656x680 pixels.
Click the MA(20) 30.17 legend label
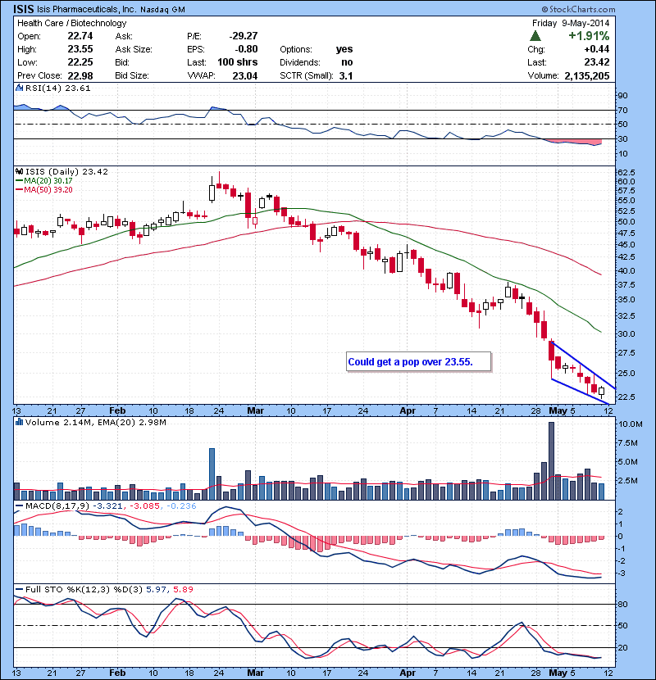coord(48,181)
